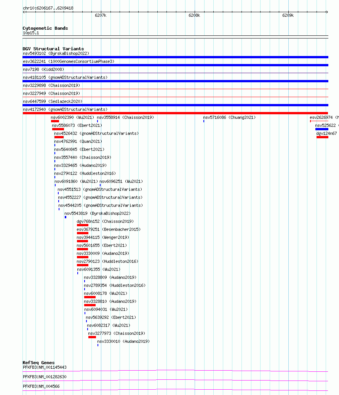The height and width of the screenshot is (395, 339).
Task: Open the nsv3944115 (Wenger2019) label
Action: pyautogui.click(x=103, y=238)
